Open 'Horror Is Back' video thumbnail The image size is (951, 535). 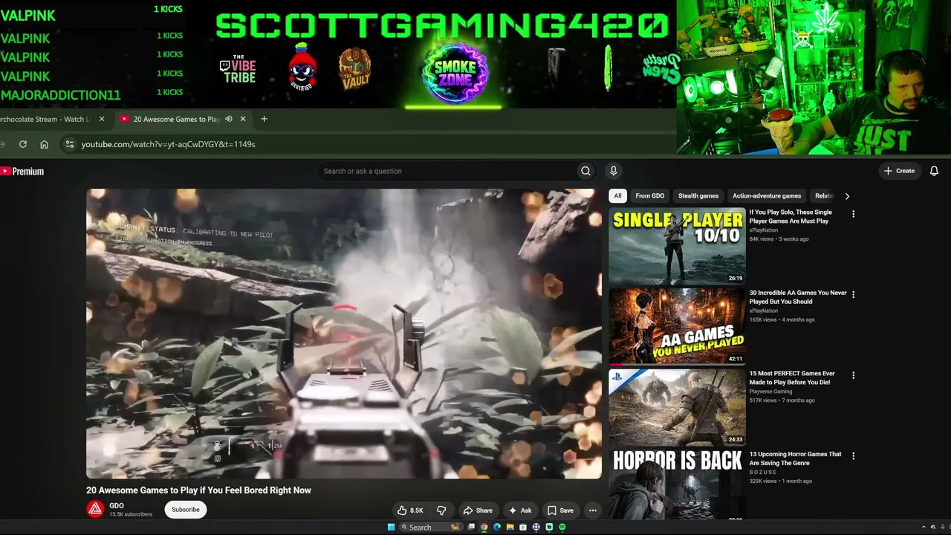click(677, 484)
